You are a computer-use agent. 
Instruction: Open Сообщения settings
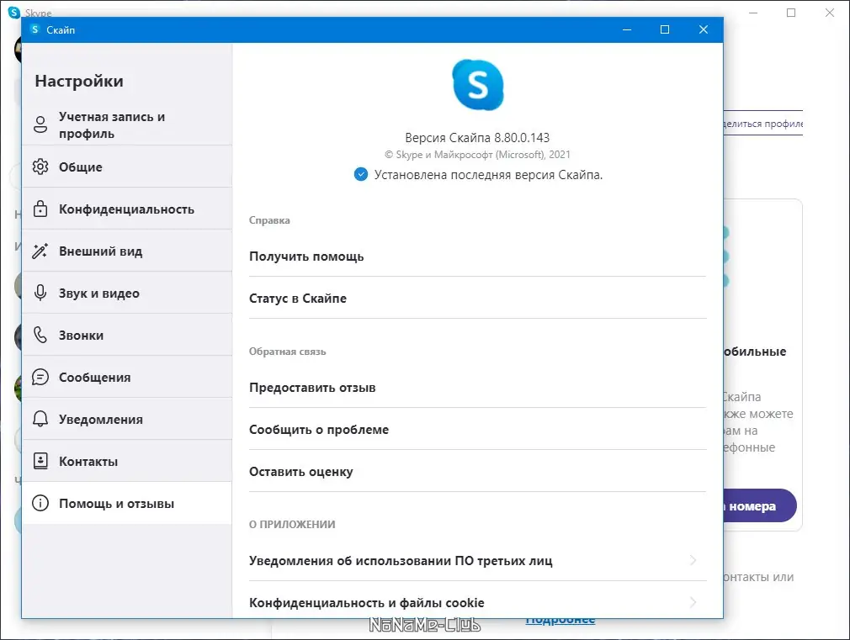(127, 377)
